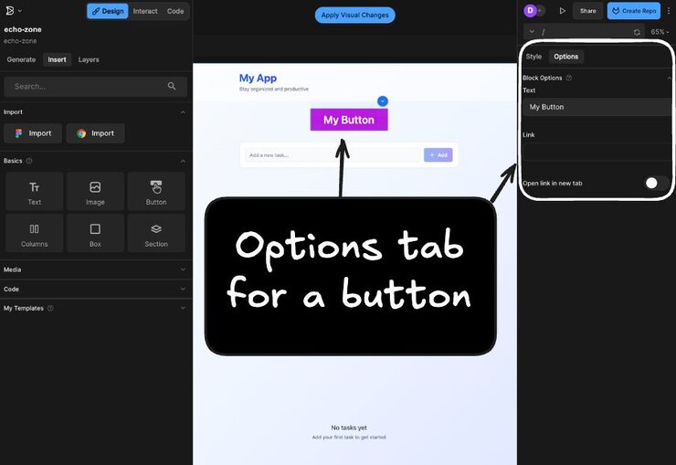The width and height of the screenshot is (676, 465).
Task: Collapse the Block Options section
Action: coord(669,78)
